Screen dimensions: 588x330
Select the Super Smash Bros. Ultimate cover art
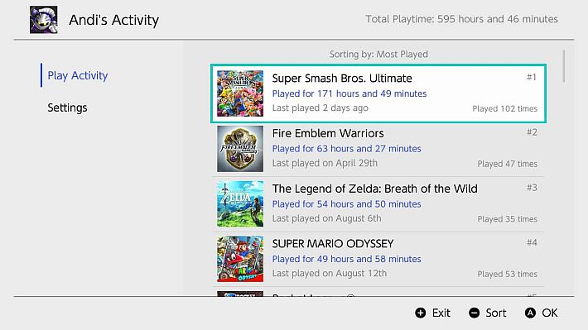[240, 93]
